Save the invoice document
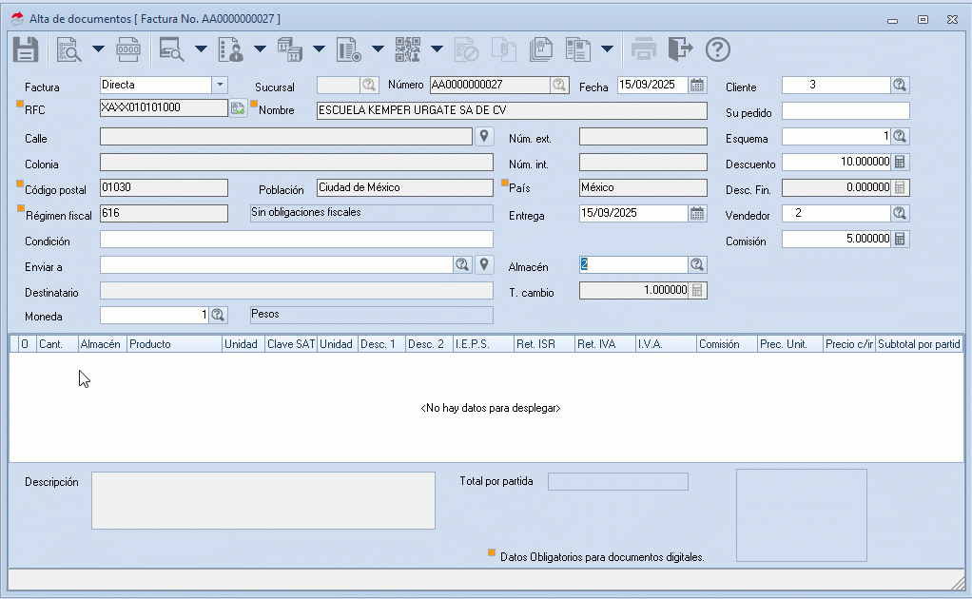Image resolution: width=972 pixels, height=599 pixels. [x=25, y=48]
